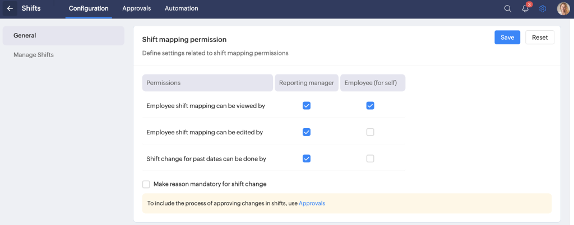Open the Automation tab
This screenshot has width=574, height=225.
[181, 8]
